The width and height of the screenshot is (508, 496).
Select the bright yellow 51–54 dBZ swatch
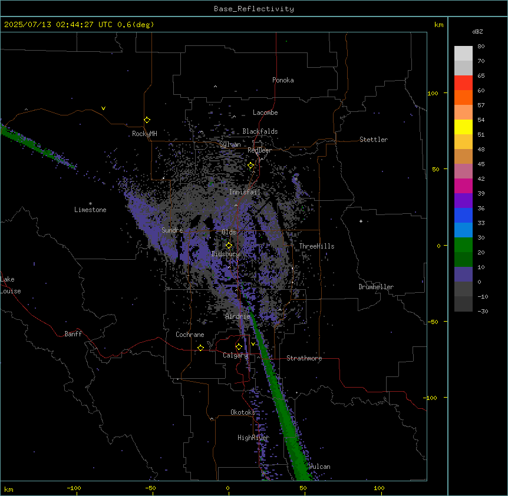[x=463, y=127]
